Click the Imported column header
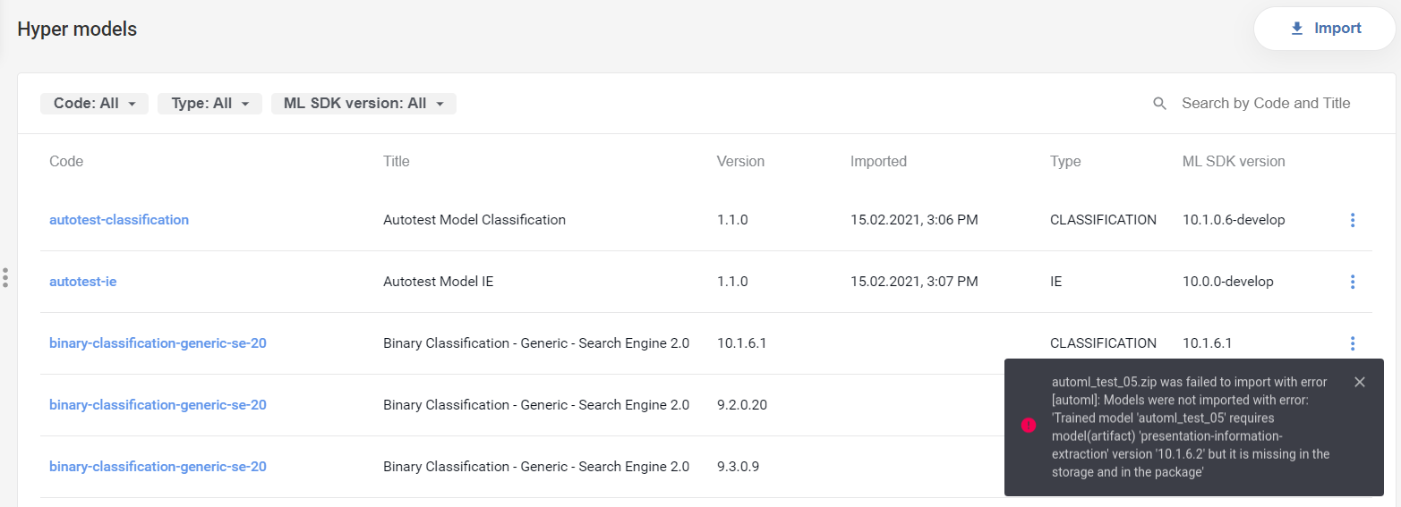 (x=878, y=162)
